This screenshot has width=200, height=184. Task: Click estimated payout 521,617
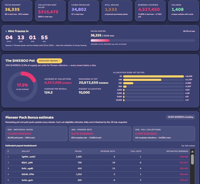184,163
